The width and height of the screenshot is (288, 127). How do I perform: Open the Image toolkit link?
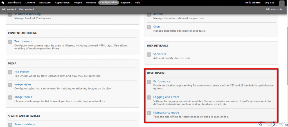23,97
